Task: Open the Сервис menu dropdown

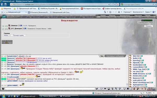Action: (148, 12)
